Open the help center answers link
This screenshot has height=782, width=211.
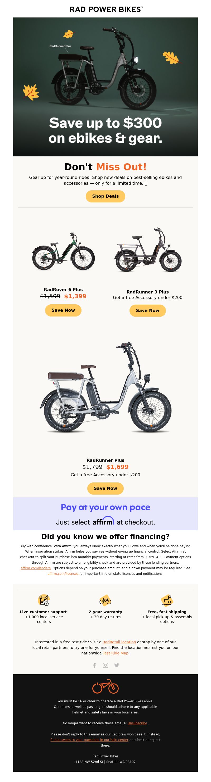pos(89,740)
